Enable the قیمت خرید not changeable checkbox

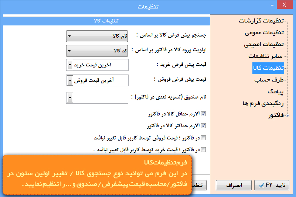tap(203, 150)
